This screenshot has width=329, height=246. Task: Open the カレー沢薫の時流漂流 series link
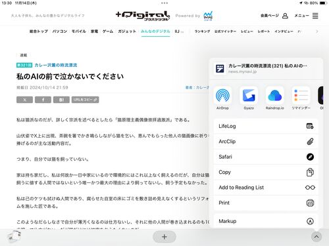(56, 65)
